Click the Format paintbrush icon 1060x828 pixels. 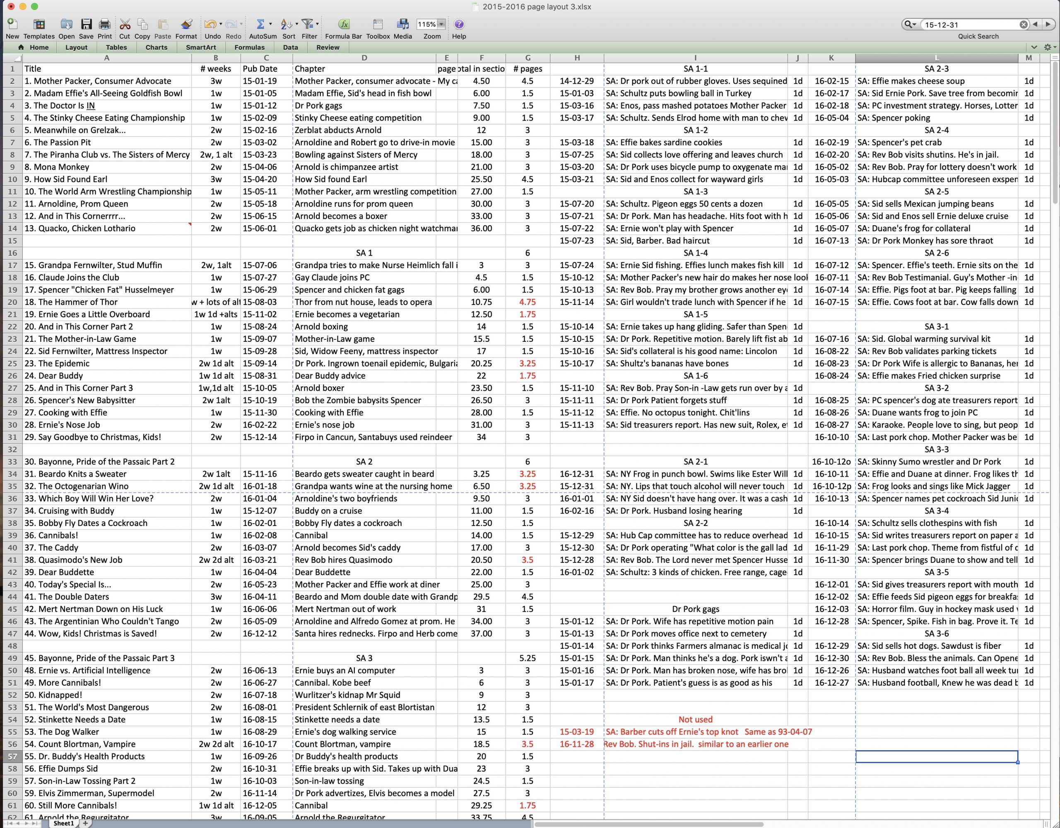(x=186, y=24)
